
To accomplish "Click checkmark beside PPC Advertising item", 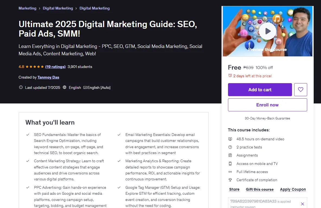I will click(28, 187).
